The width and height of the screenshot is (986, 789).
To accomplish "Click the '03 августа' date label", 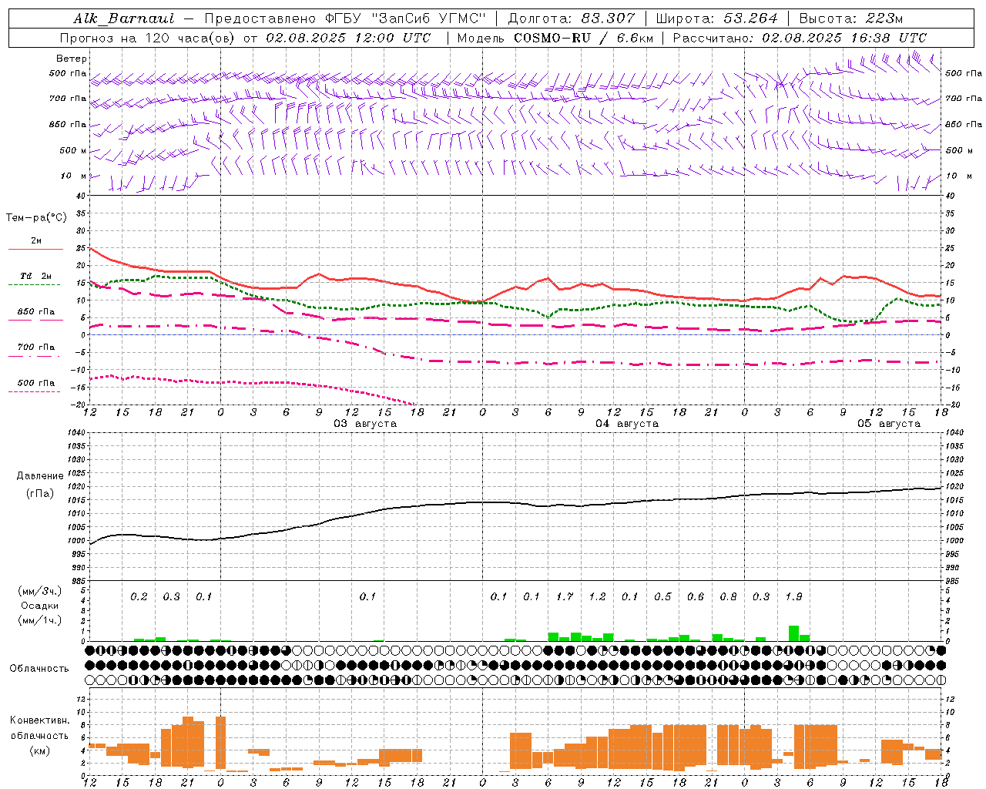I will click(x=365, y=424).
